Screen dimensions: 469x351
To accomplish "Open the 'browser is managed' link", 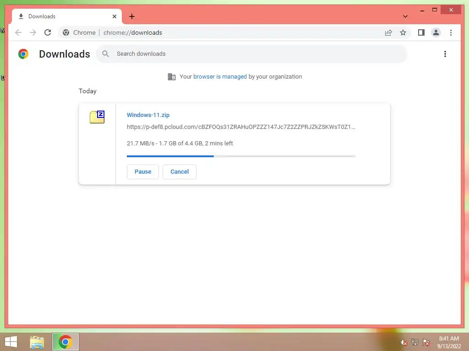I will pyautogui.click(x=220, y=77).
